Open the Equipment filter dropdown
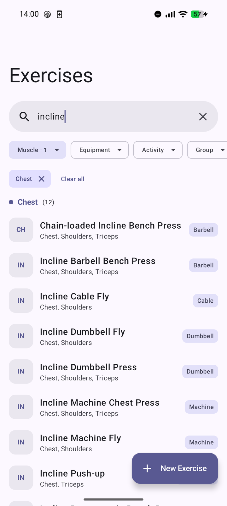Image resolution: width=227 pixels, height=506 pixels. (x=100, y=150)
